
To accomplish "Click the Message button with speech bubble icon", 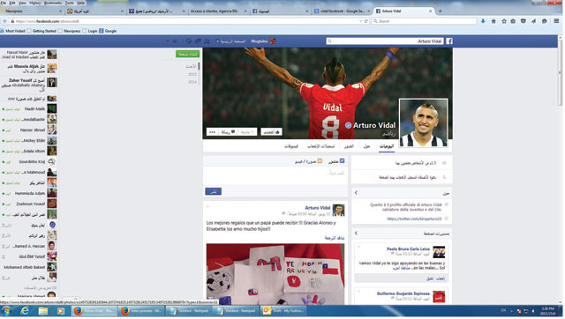I will (228, 132).
